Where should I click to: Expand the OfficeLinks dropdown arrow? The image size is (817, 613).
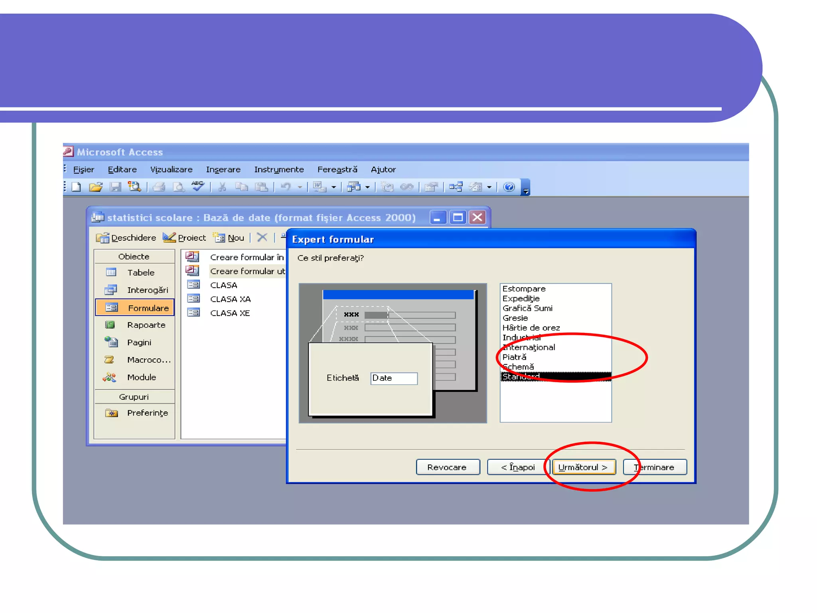click(334, 187)
